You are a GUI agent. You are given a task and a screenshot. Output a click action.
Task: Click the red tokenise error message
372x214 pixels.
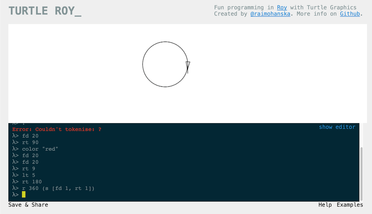pyautogui.click(x=57, y=129)
